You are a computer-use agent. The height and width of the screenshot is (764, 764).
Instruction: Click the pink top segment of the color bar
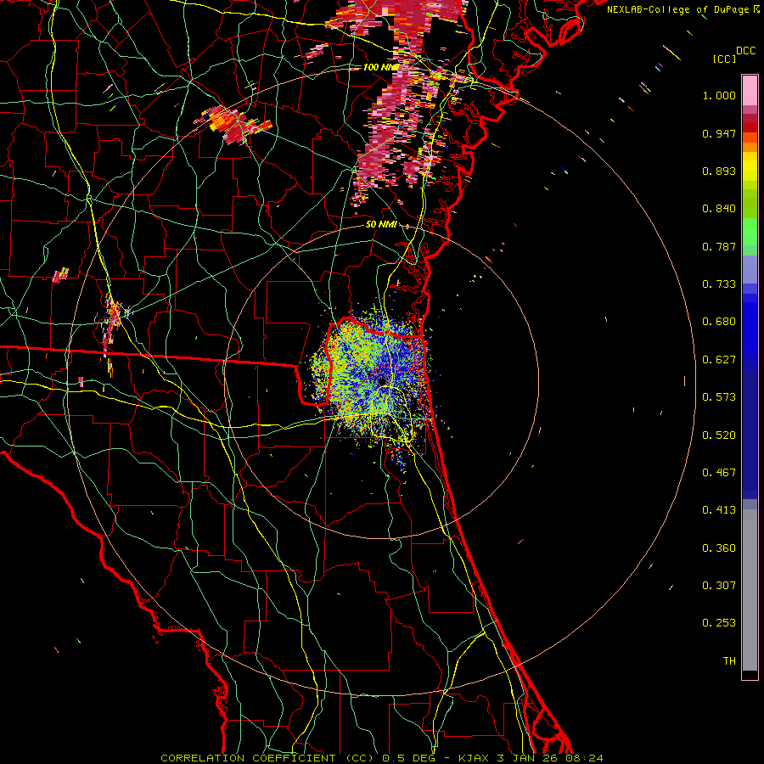coord(750,91)
